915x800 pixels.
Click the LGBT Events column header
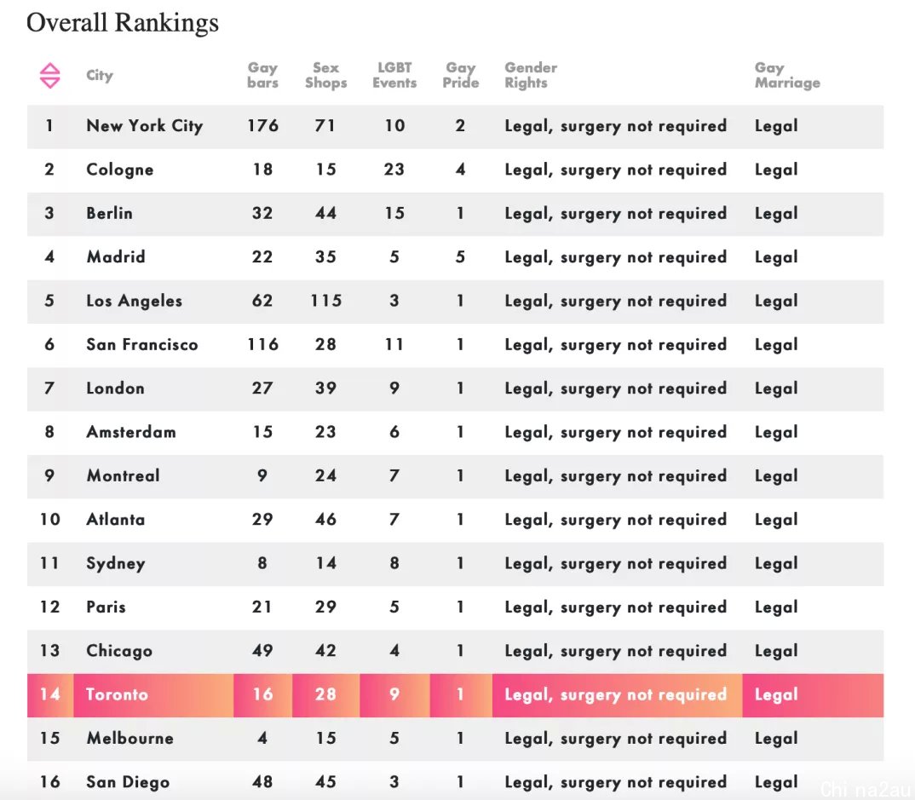(394, 75)
